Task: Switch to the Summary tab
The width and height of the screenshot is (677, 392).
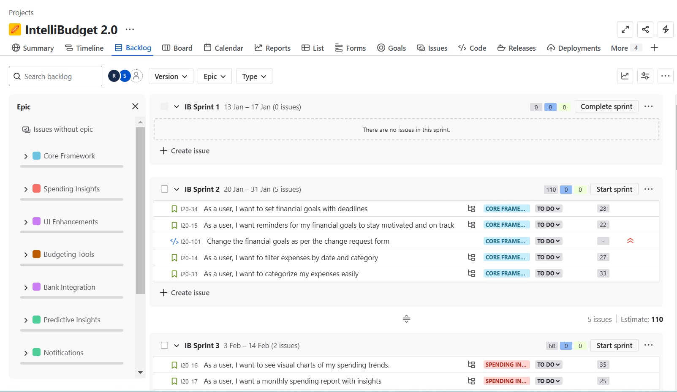Action: tap(33, 48)
